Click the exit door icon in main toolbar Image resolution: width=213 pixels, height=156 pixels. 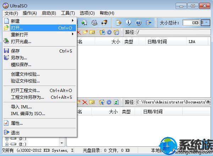pos(148,23)
